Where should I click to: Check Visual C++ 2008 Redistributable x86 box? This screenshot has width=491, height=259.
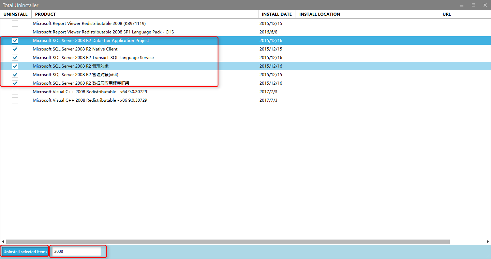(15, 100)
